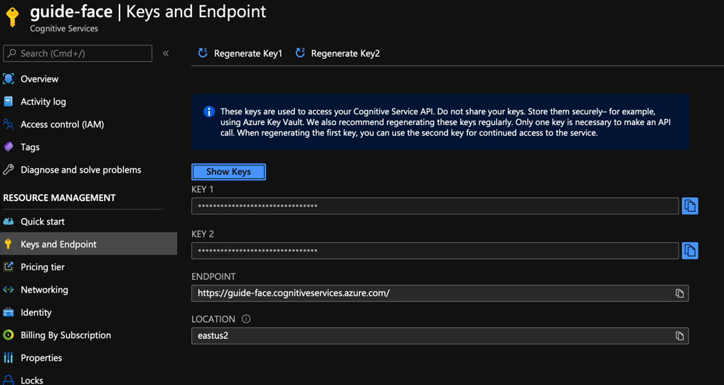Click the Regenerate Key2 refresh icon
This screenshot has width=724, height=385.
(x=300, y=53)
